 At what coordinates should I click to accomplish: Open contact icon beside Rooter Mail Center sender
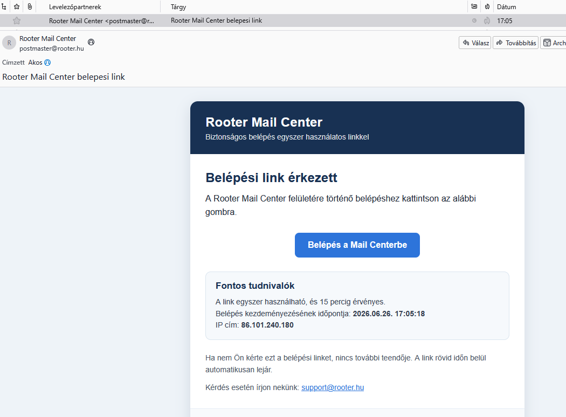91,42
